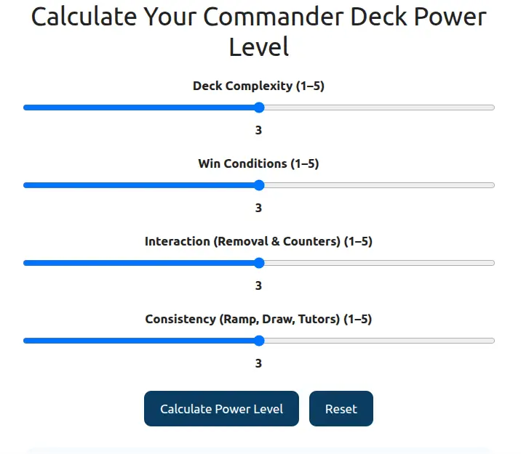Image resolution: width=521 pixels, height=454 pixels.
Task: Click the value 3 under Win Conditions
Action: (258, 208)
